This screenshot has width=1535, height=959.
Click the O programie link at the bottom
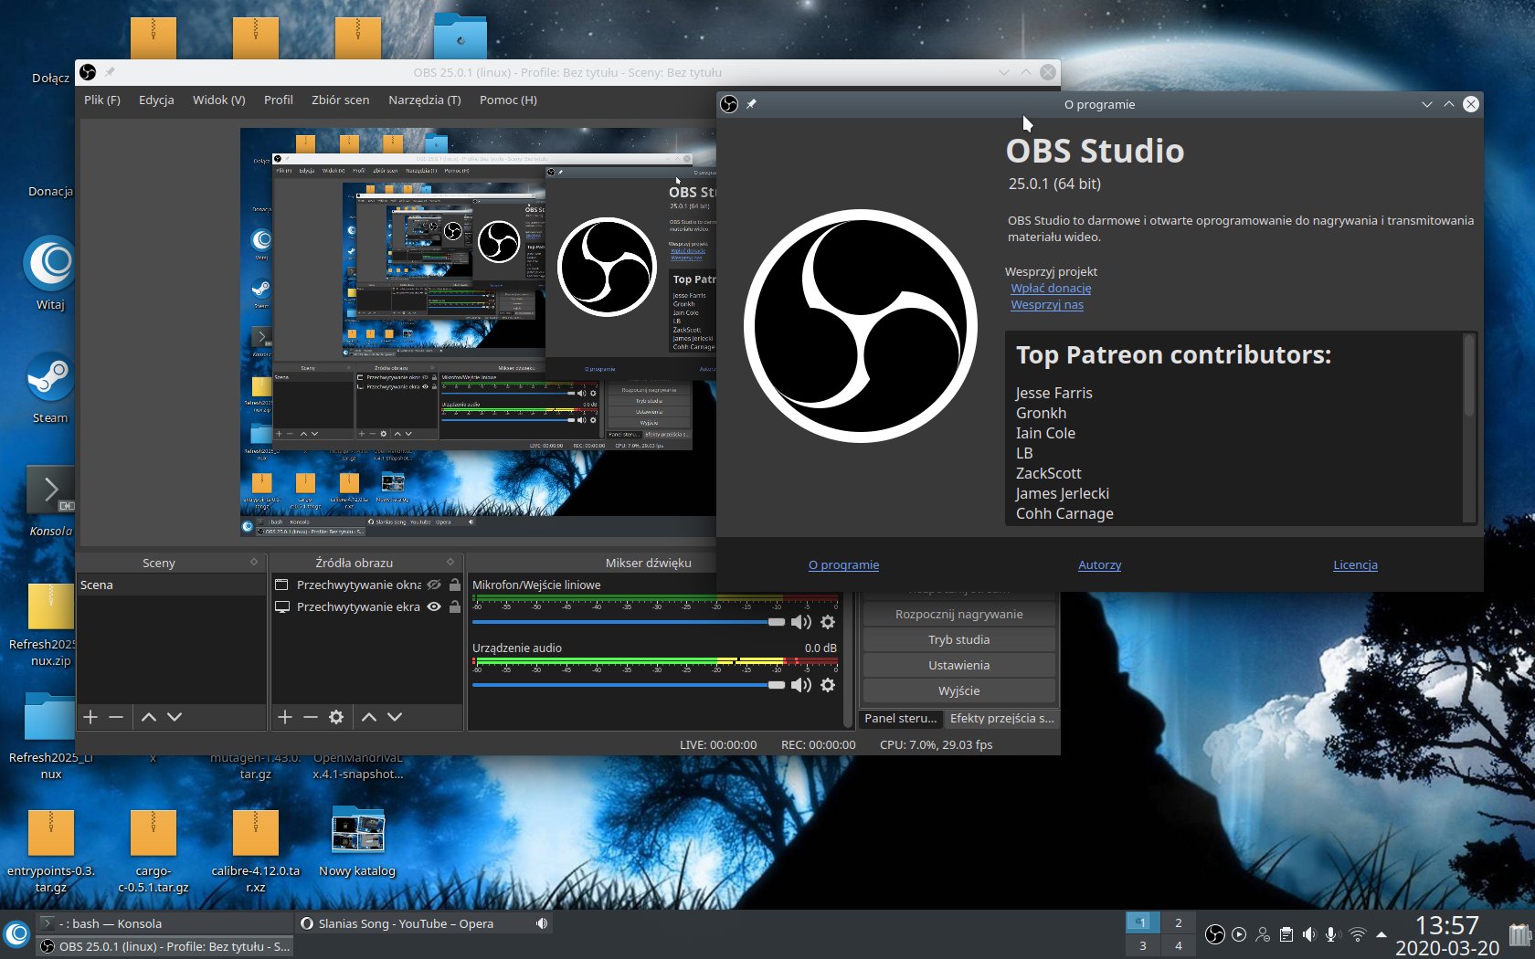tap(843, 564)
